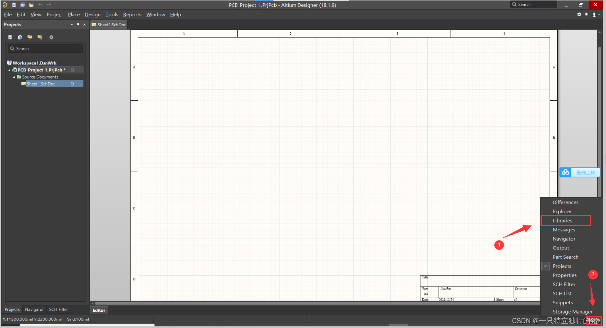
Task: Close the Projects panel
Action: coord(84,24)
